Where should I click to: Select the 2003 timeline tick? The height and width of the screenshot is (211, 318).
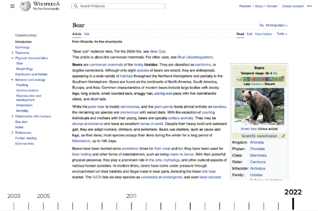[x=14, y=206]
